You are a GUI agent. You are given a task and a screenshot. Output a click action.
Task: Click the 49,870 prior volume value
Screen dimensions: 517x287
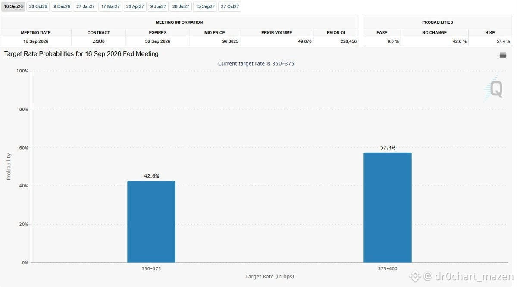tap(305, 41)
